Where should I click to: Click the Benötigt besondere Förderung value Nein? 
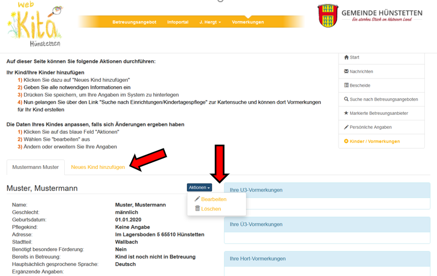(x=121, y=250)
